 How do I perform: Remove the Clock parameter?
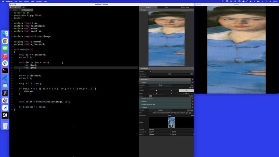click(192, 82)
